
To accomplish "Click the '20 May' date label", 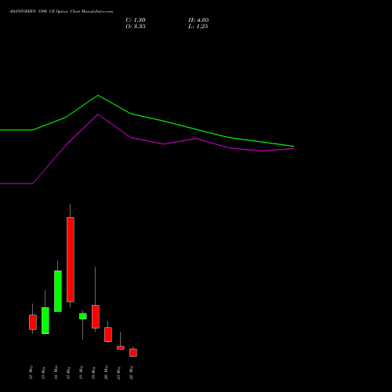I will [106, 372].
